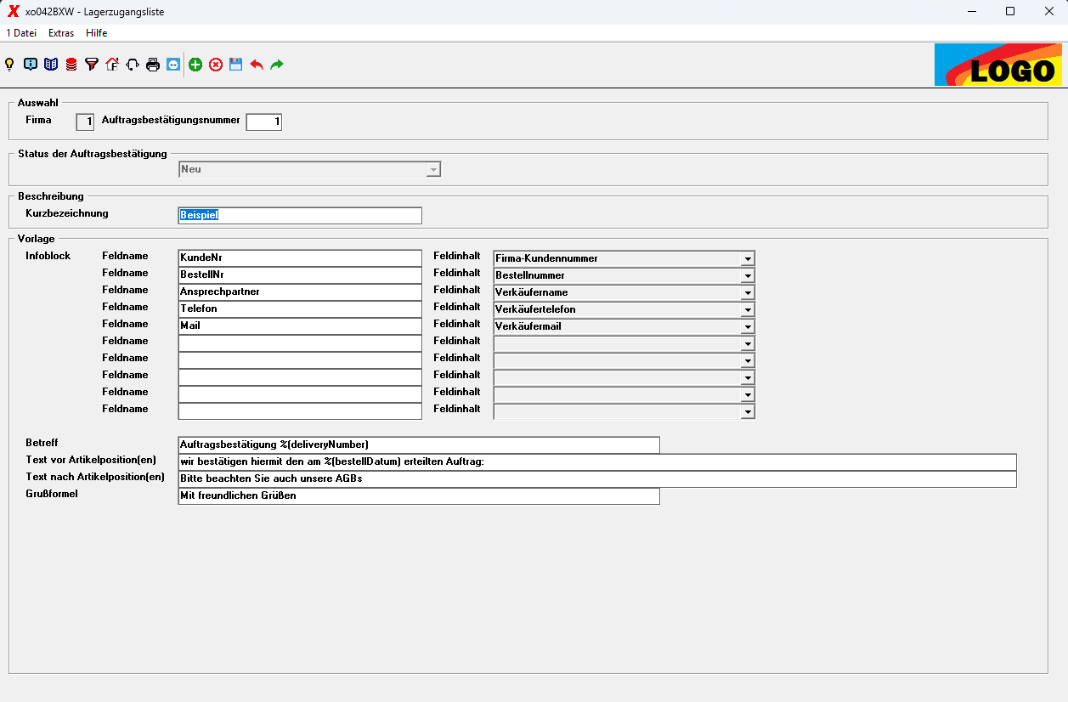Click the Betreff input field
The image size is (1068, 702).
[x=419, y=445]
